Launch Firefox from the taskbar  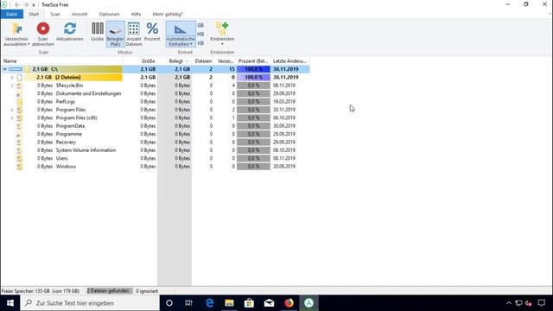tap(289, 303)
